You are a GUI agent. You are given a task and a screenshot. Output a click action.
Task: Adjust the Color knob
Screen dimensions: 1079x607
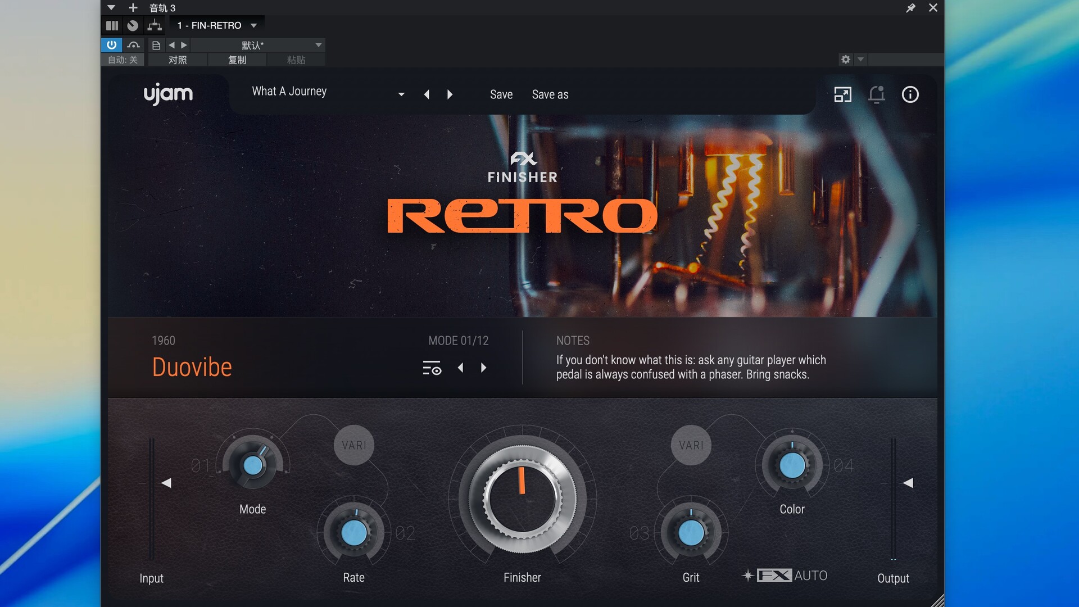click(792, 465)
